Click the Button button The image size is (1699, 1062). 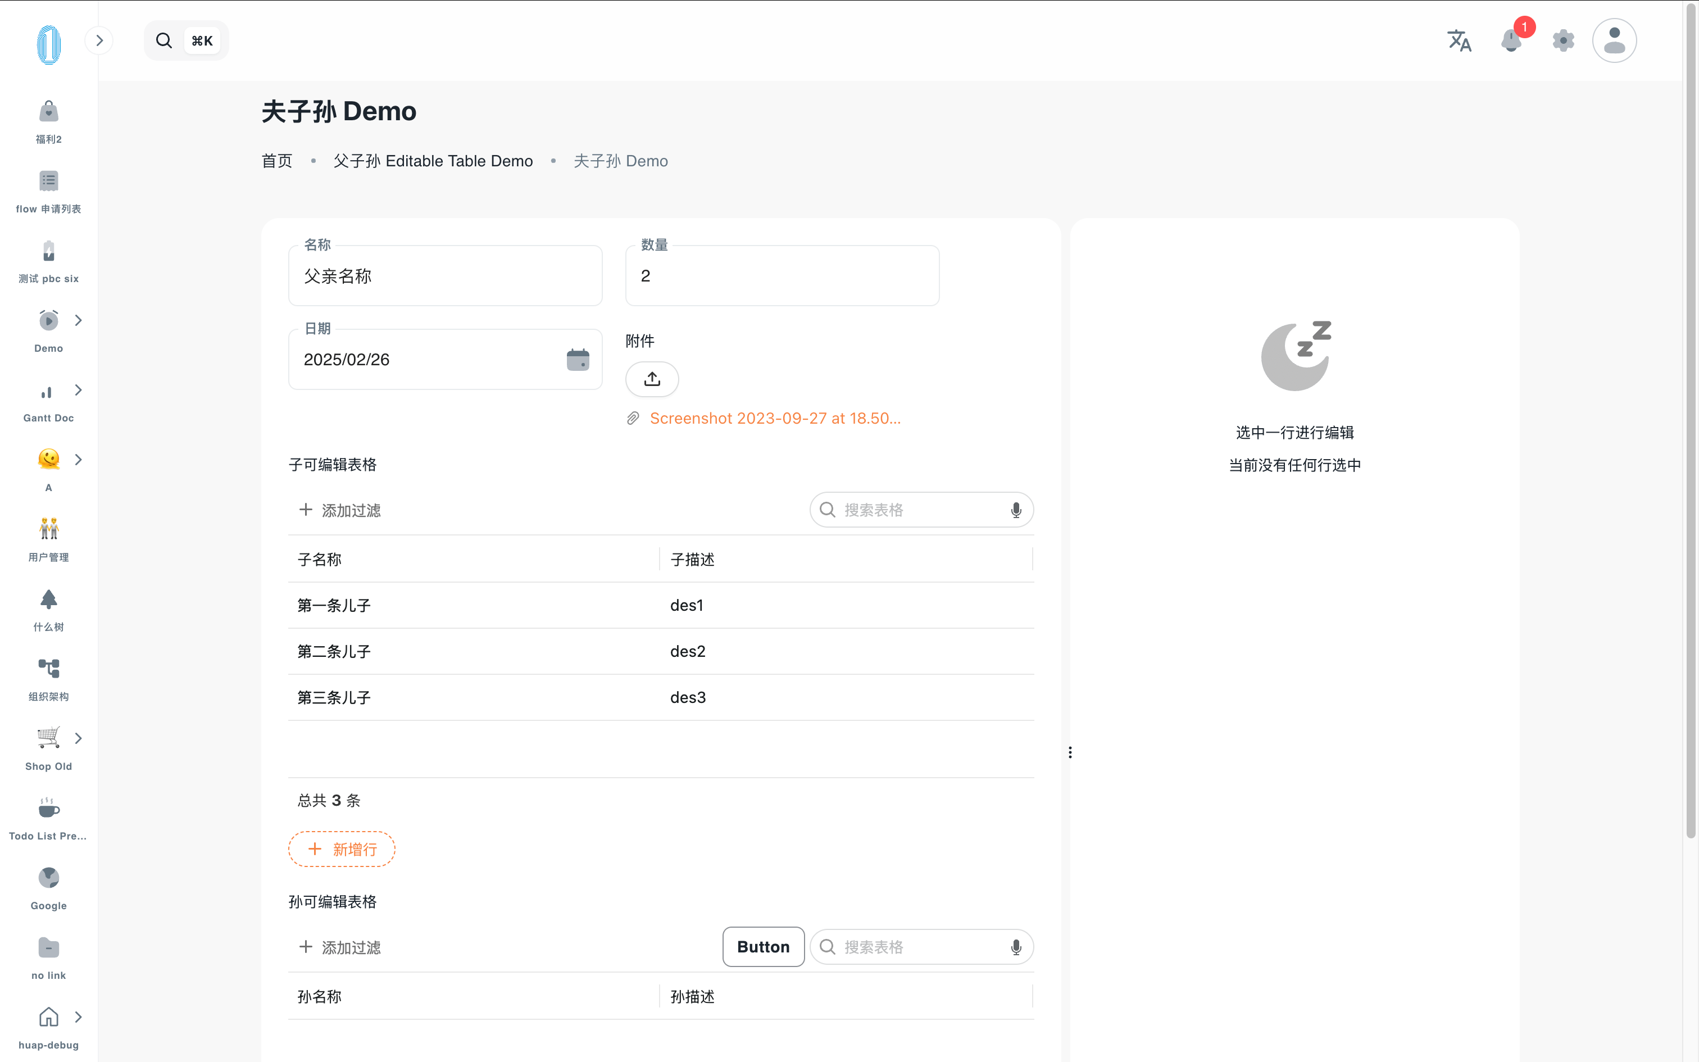(763, 947)
